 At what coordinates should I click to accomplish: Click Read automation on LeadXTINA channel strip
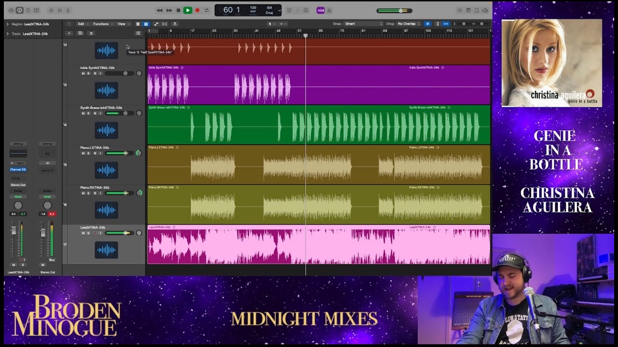point(18,197)
